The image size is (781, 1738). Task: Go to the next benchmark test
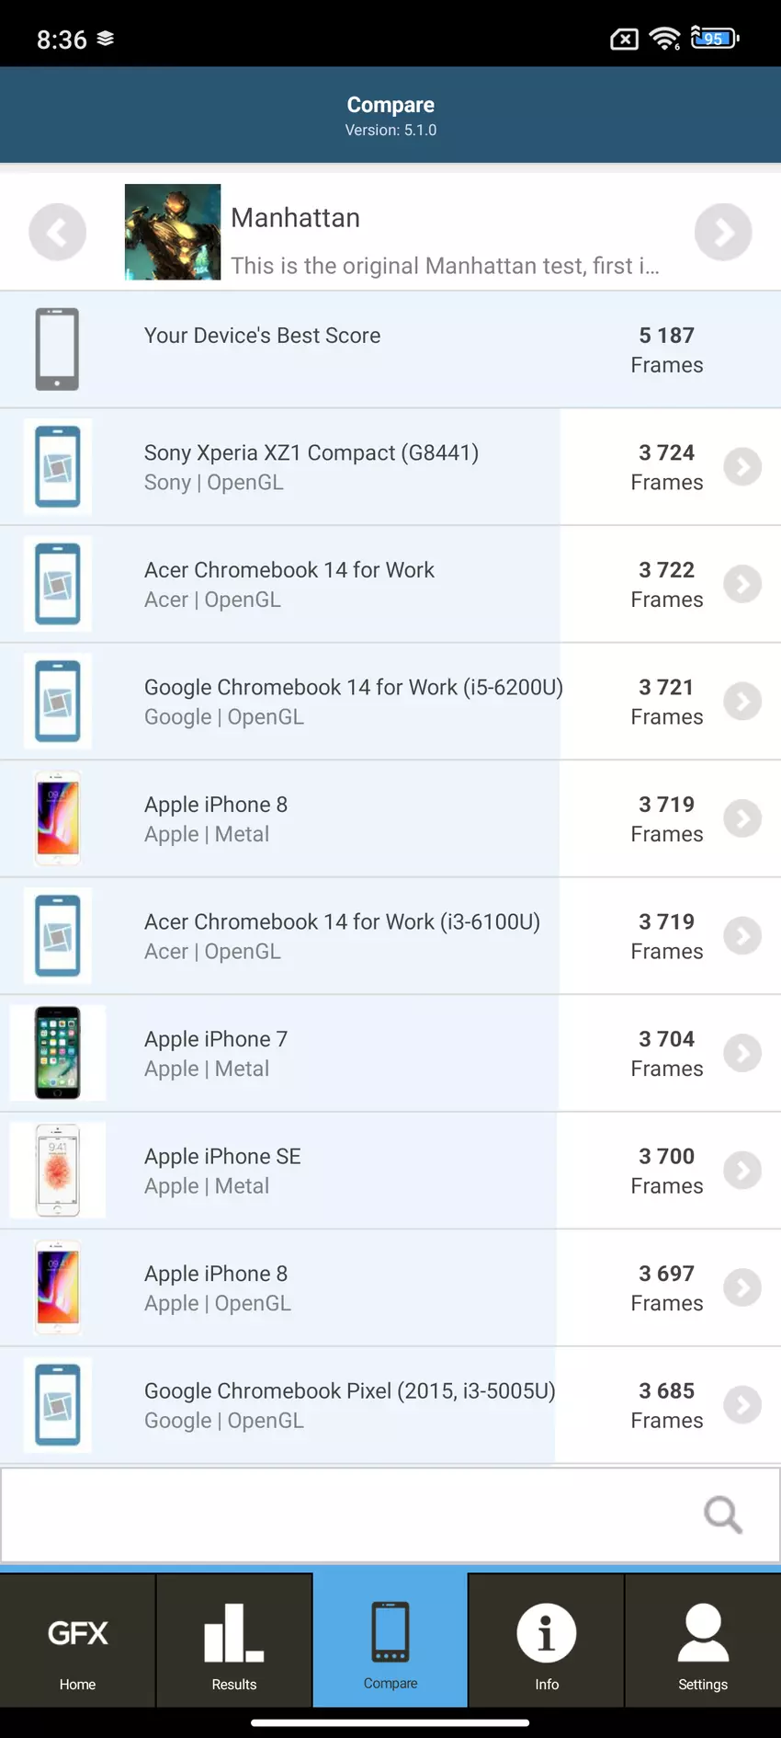pos(723,232)
